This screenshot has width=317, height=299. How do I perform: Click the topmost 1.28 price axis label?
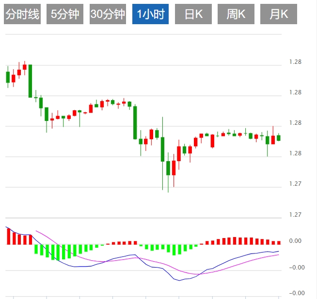[295, 62]
